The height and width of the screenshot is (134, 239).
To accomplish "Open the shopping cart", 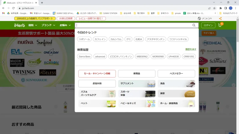I will [220, 25].
